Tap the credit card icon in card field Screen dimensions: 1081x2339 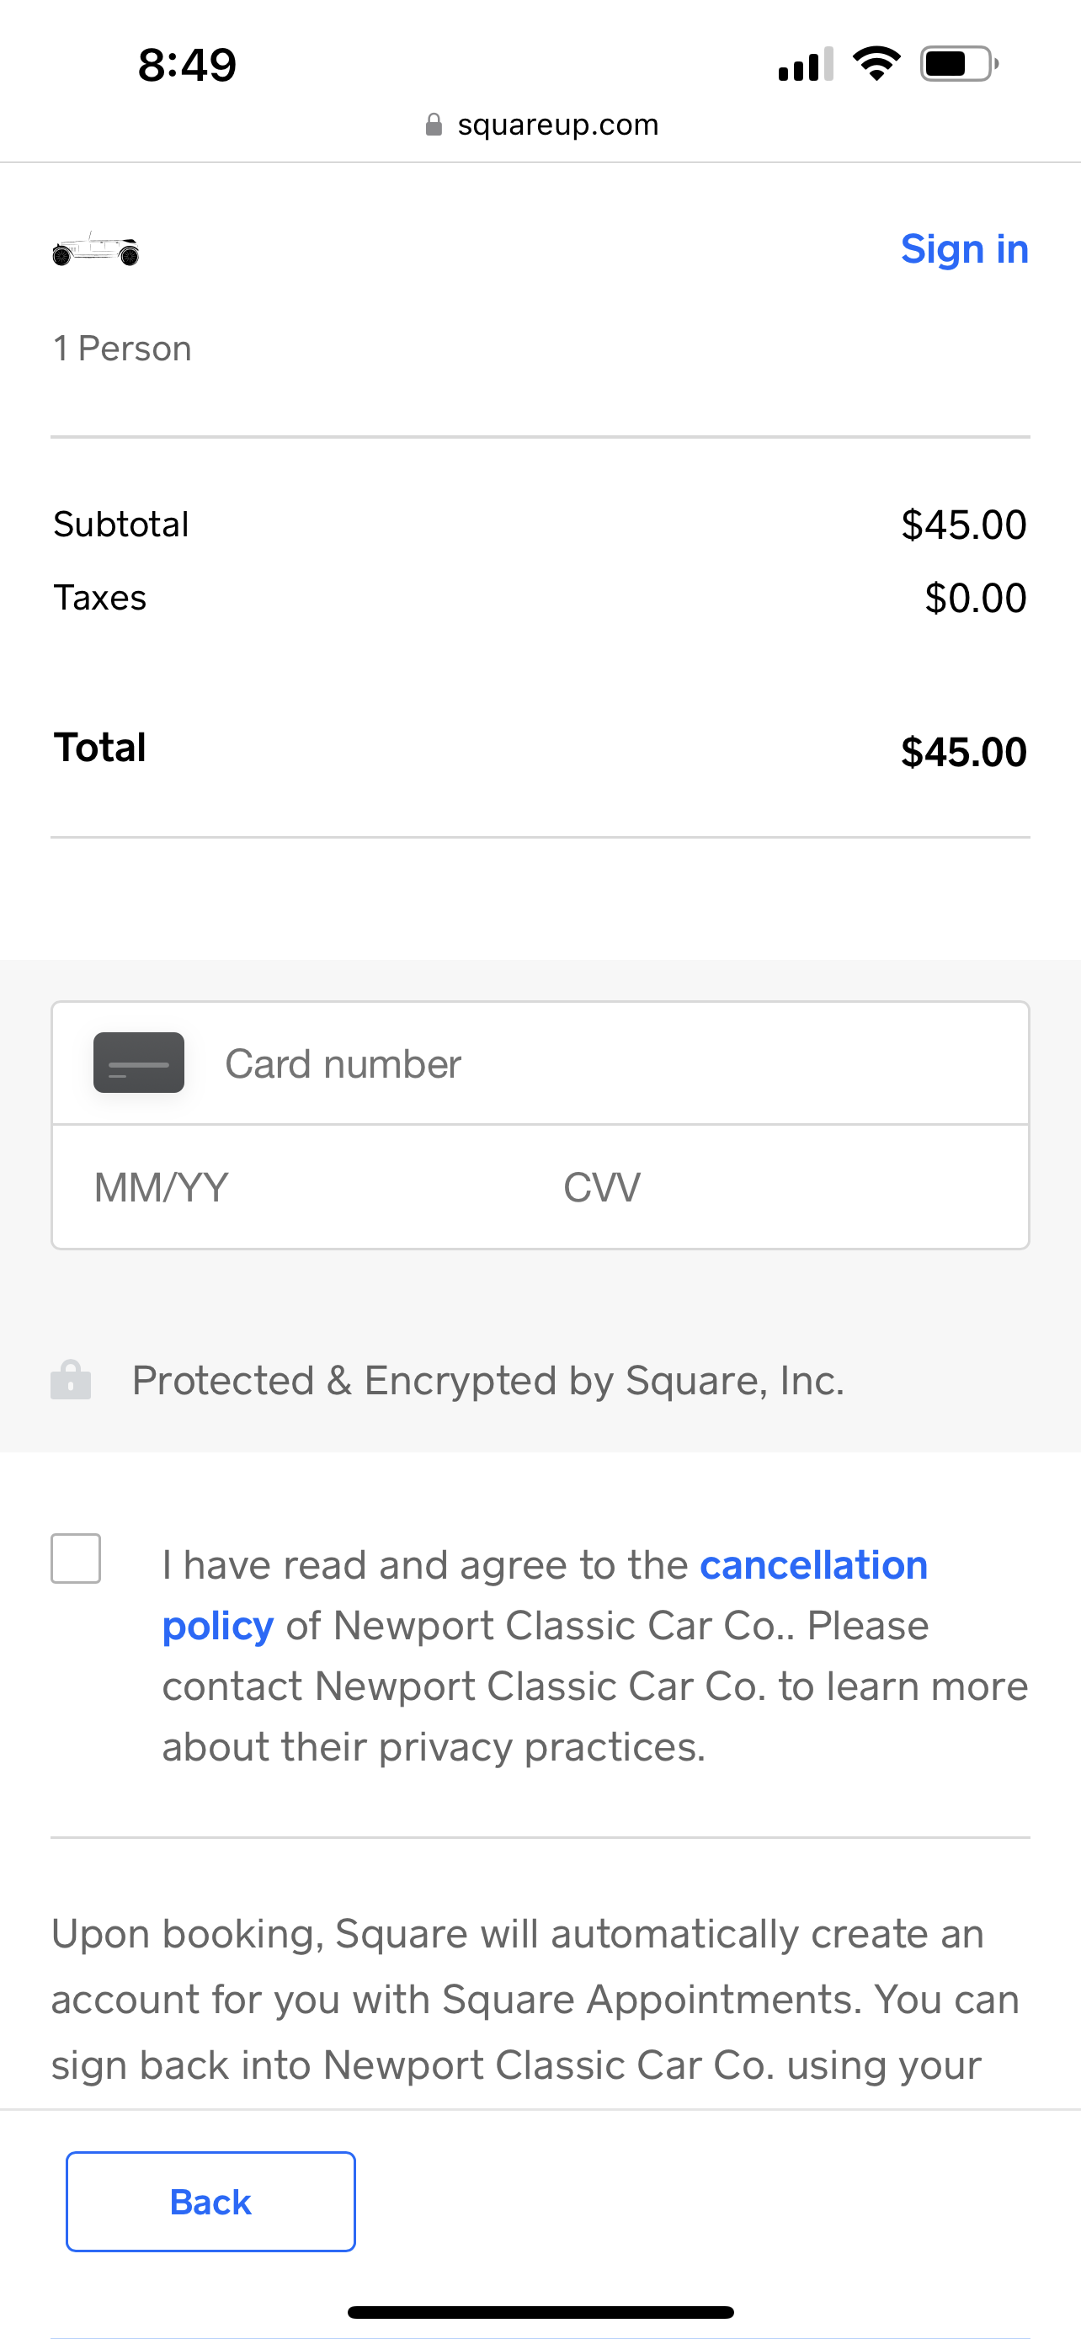tap(139, 1063)
